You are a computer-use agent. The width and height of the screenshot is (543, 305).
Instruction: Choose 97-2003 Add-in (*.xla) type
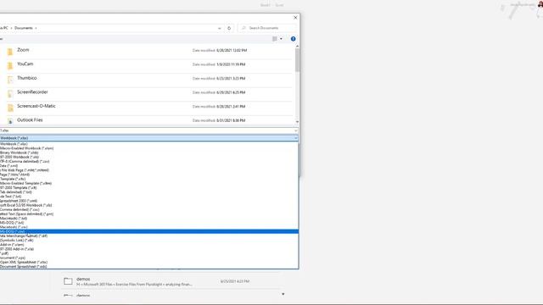click(x=149, y=249)
